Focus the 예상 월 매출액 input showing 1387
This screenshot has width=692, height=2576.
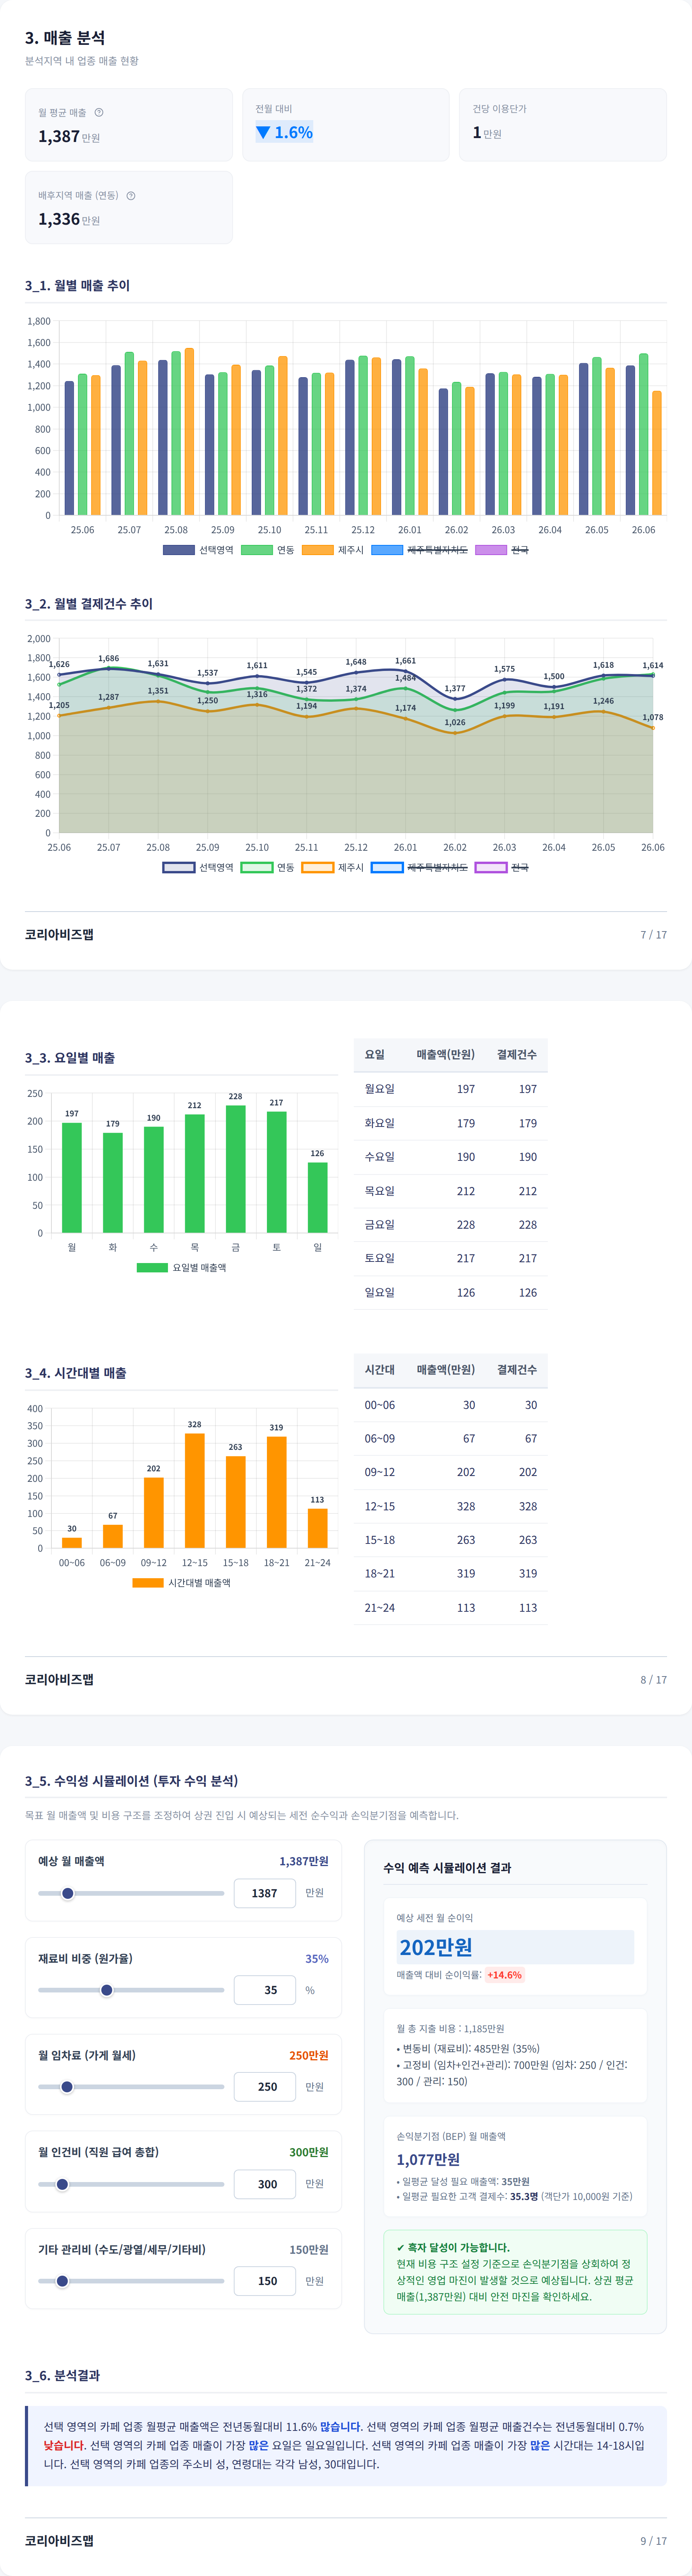[x=265, y=1893]
